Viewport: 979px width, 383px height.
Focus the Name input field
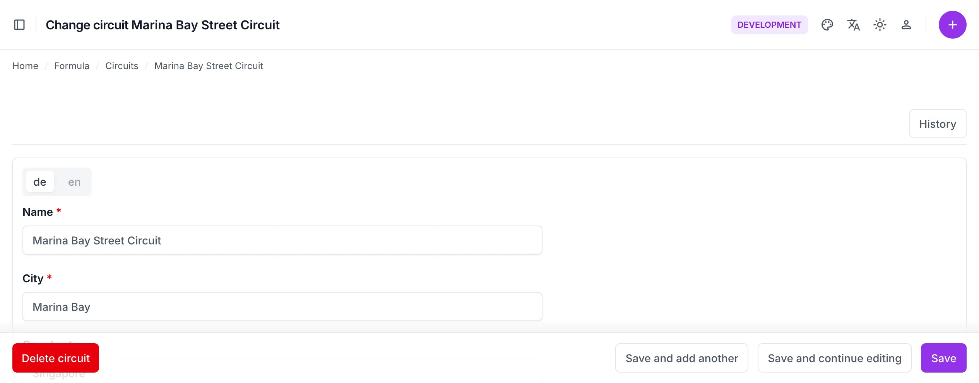pos(282,240)
